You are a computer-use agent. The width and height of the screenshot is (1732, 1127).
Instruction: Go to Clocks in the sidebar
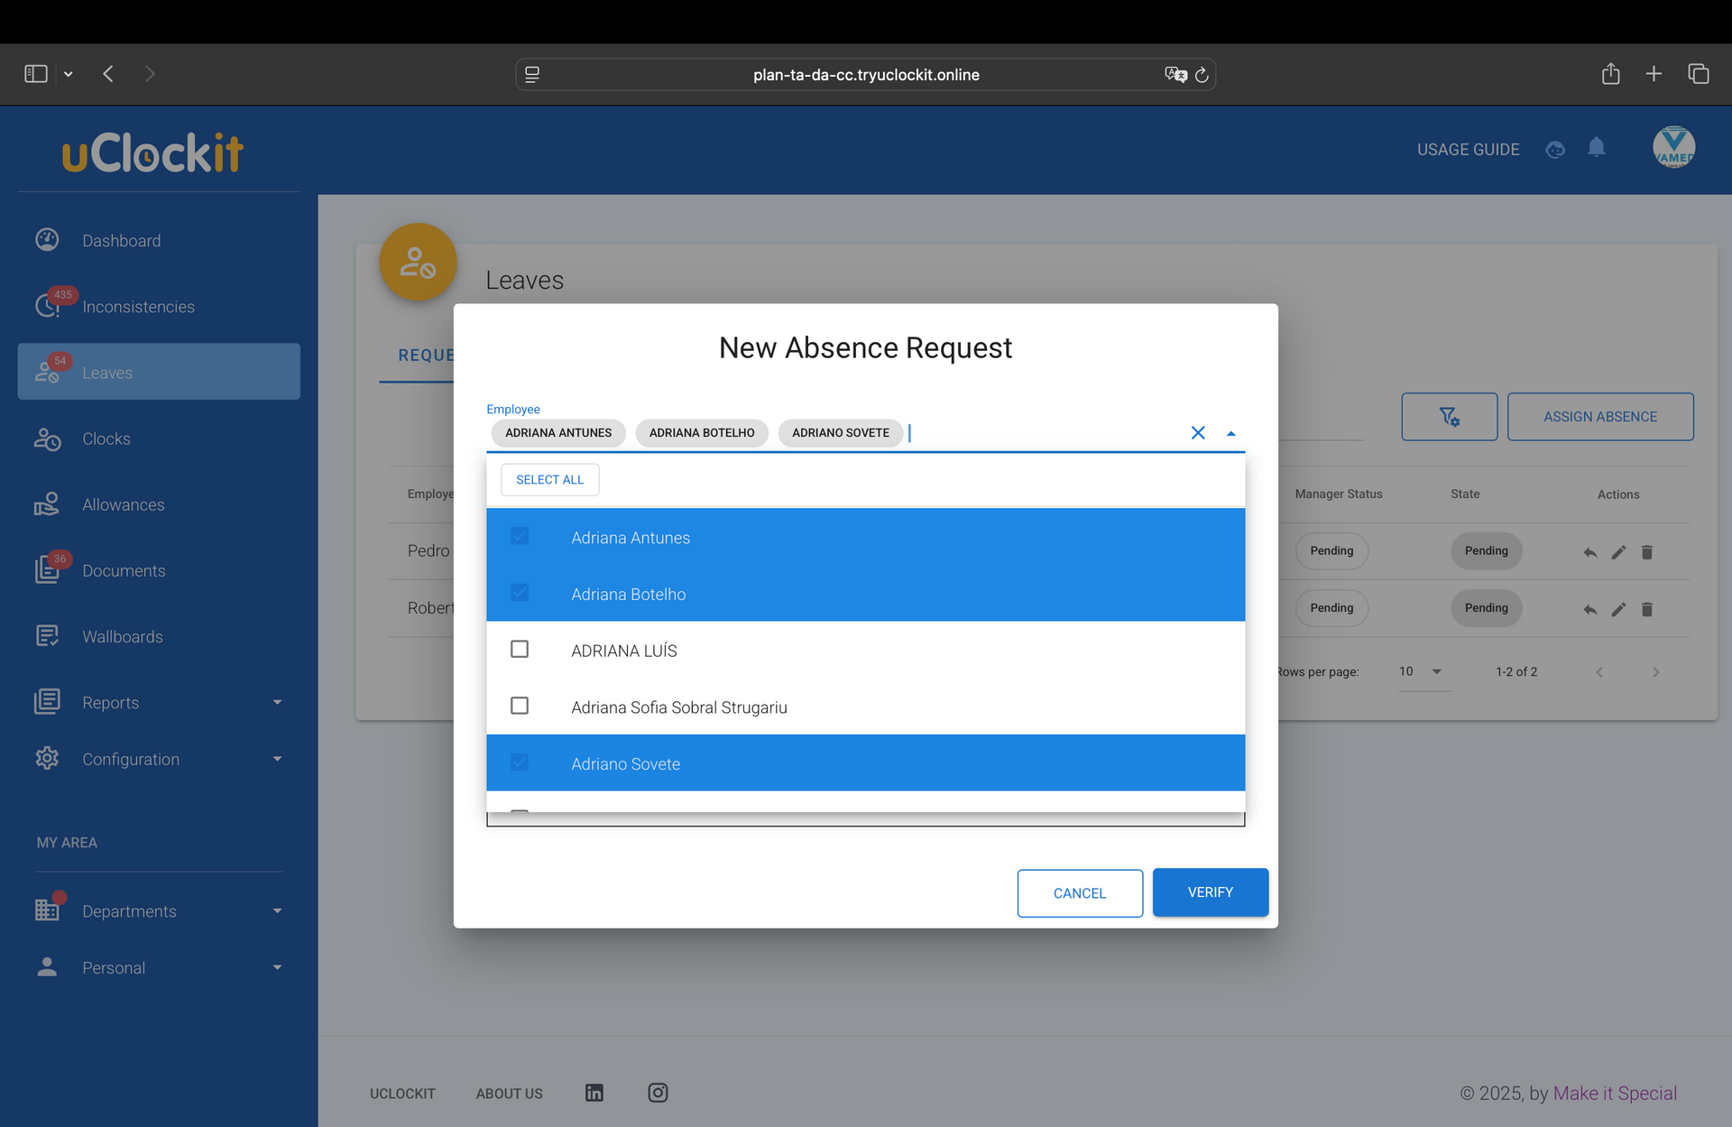pos(159,439)
